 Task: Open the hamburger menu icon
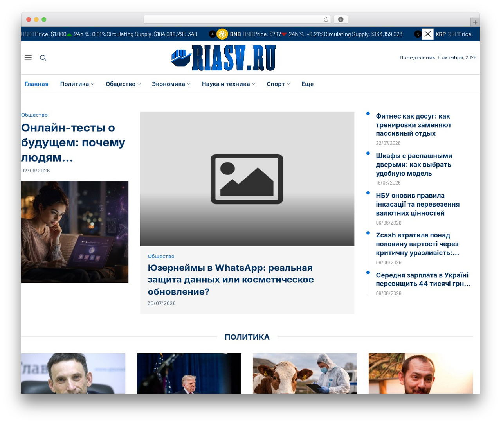[28, 57]
